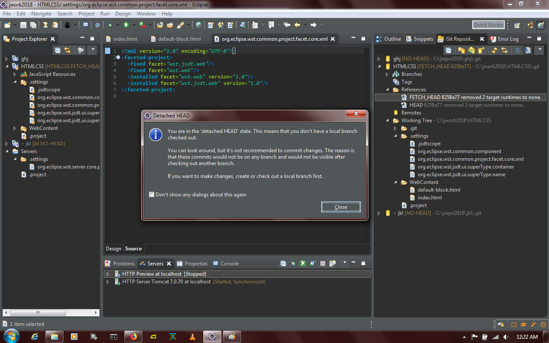Click the info icon in Detached HEAD dialog
The width and height of the screenshot is (549, 343).
click(155, 134)
